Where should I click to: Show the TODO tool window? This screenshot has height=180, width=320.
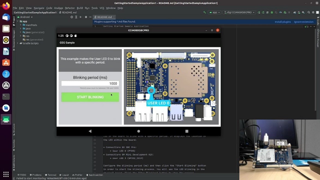22,175
